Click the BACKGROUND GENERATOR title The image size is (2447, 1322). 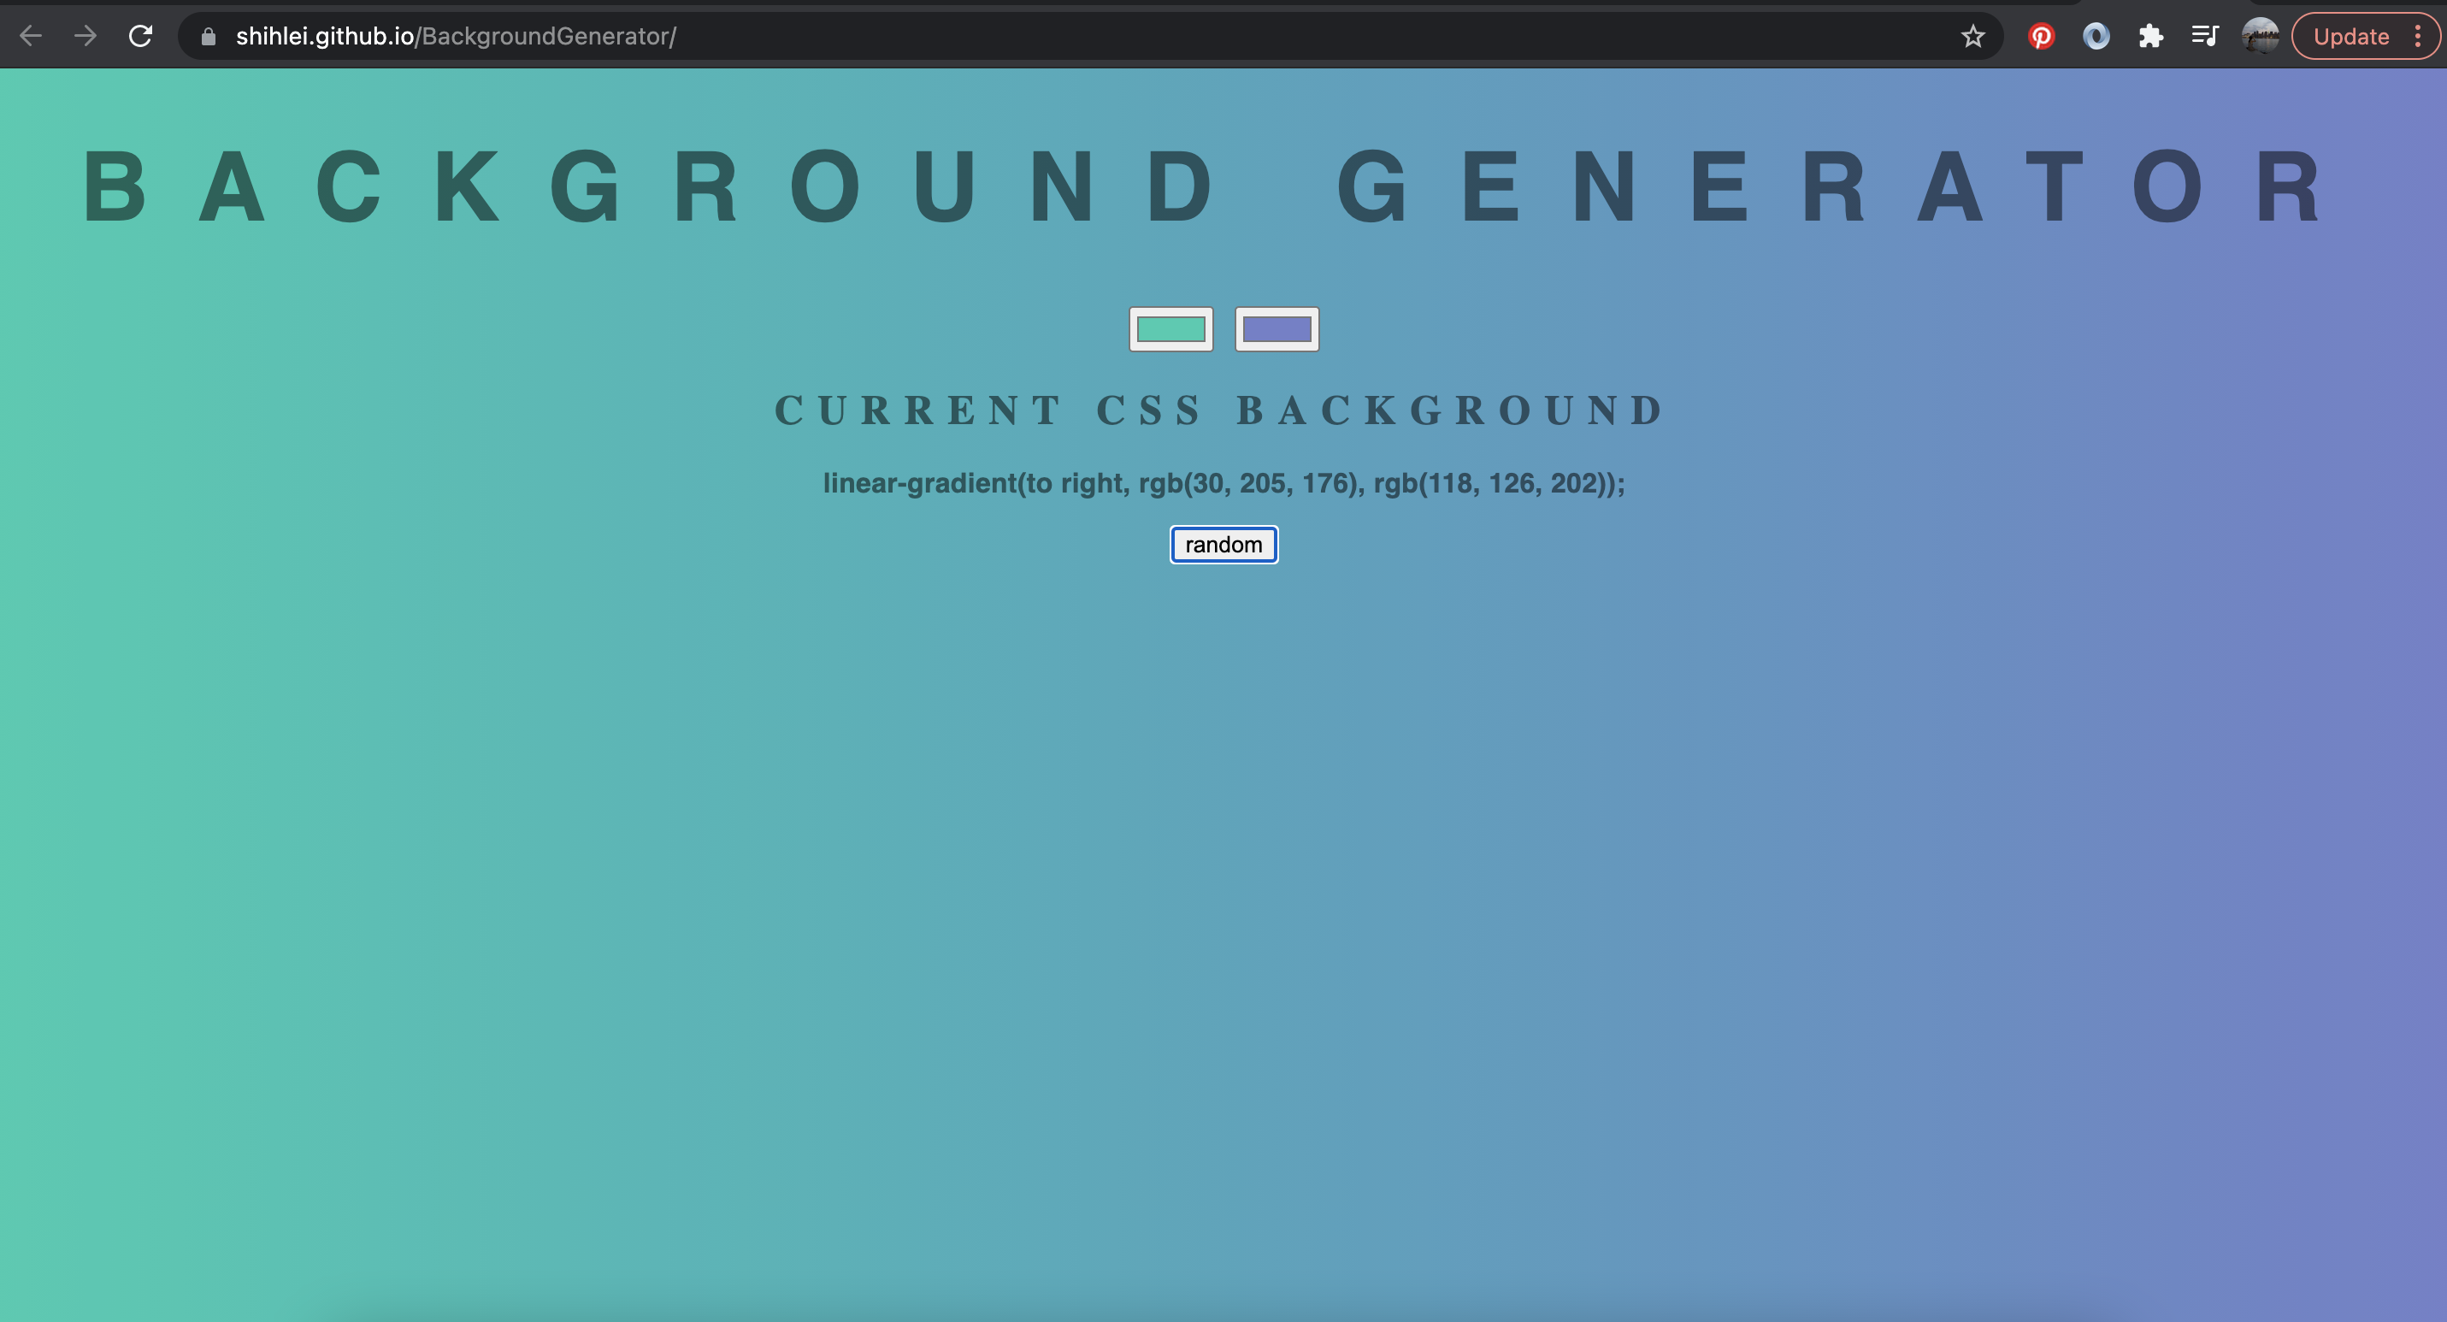[1205, 187]
